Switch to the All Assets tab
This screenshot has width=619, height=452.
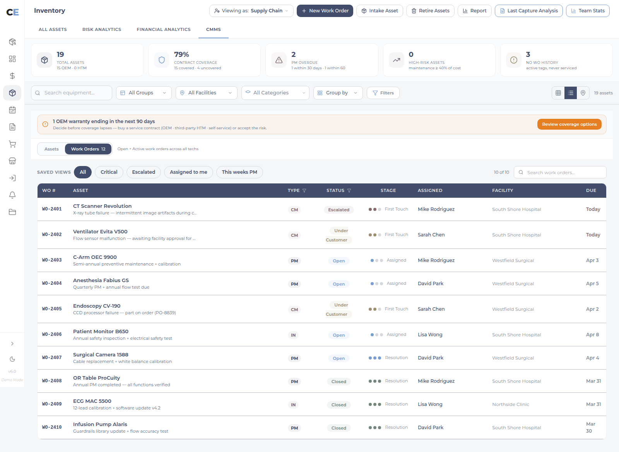click(53, 29)
